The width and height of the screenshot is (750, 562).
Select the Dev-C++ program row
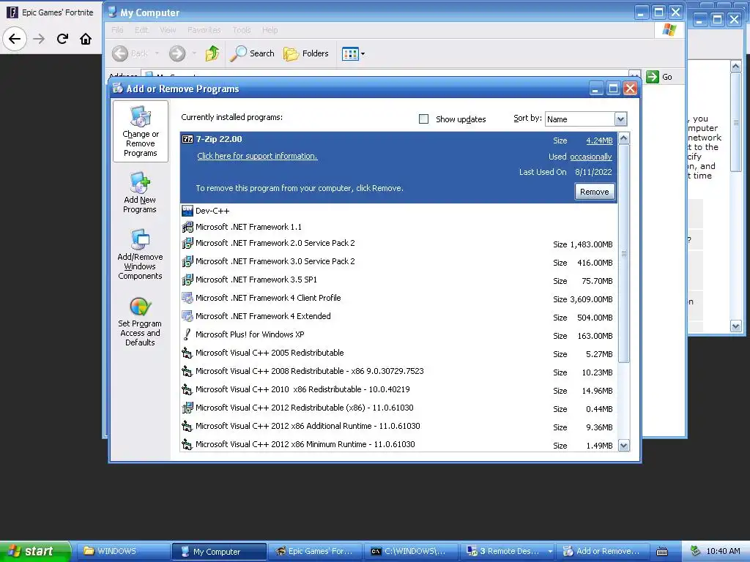click(x=398, y=211)
